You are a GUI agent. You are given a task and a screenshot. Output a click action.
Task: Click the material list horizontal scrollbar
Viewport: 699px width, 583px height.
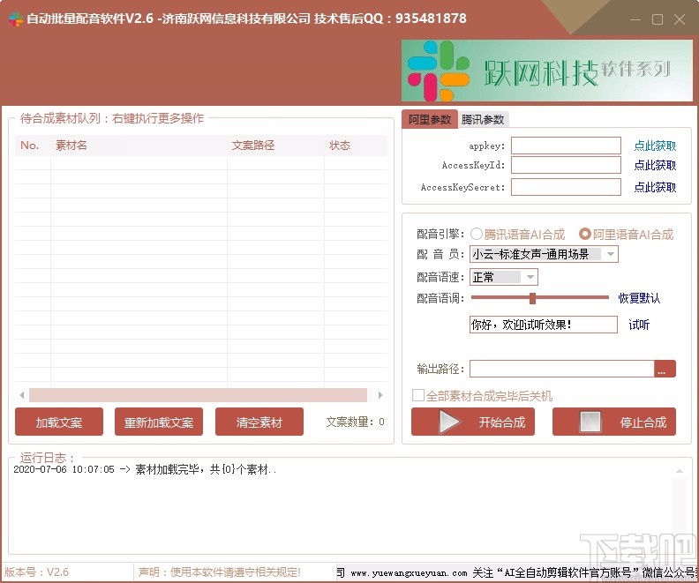pos(198,395)
